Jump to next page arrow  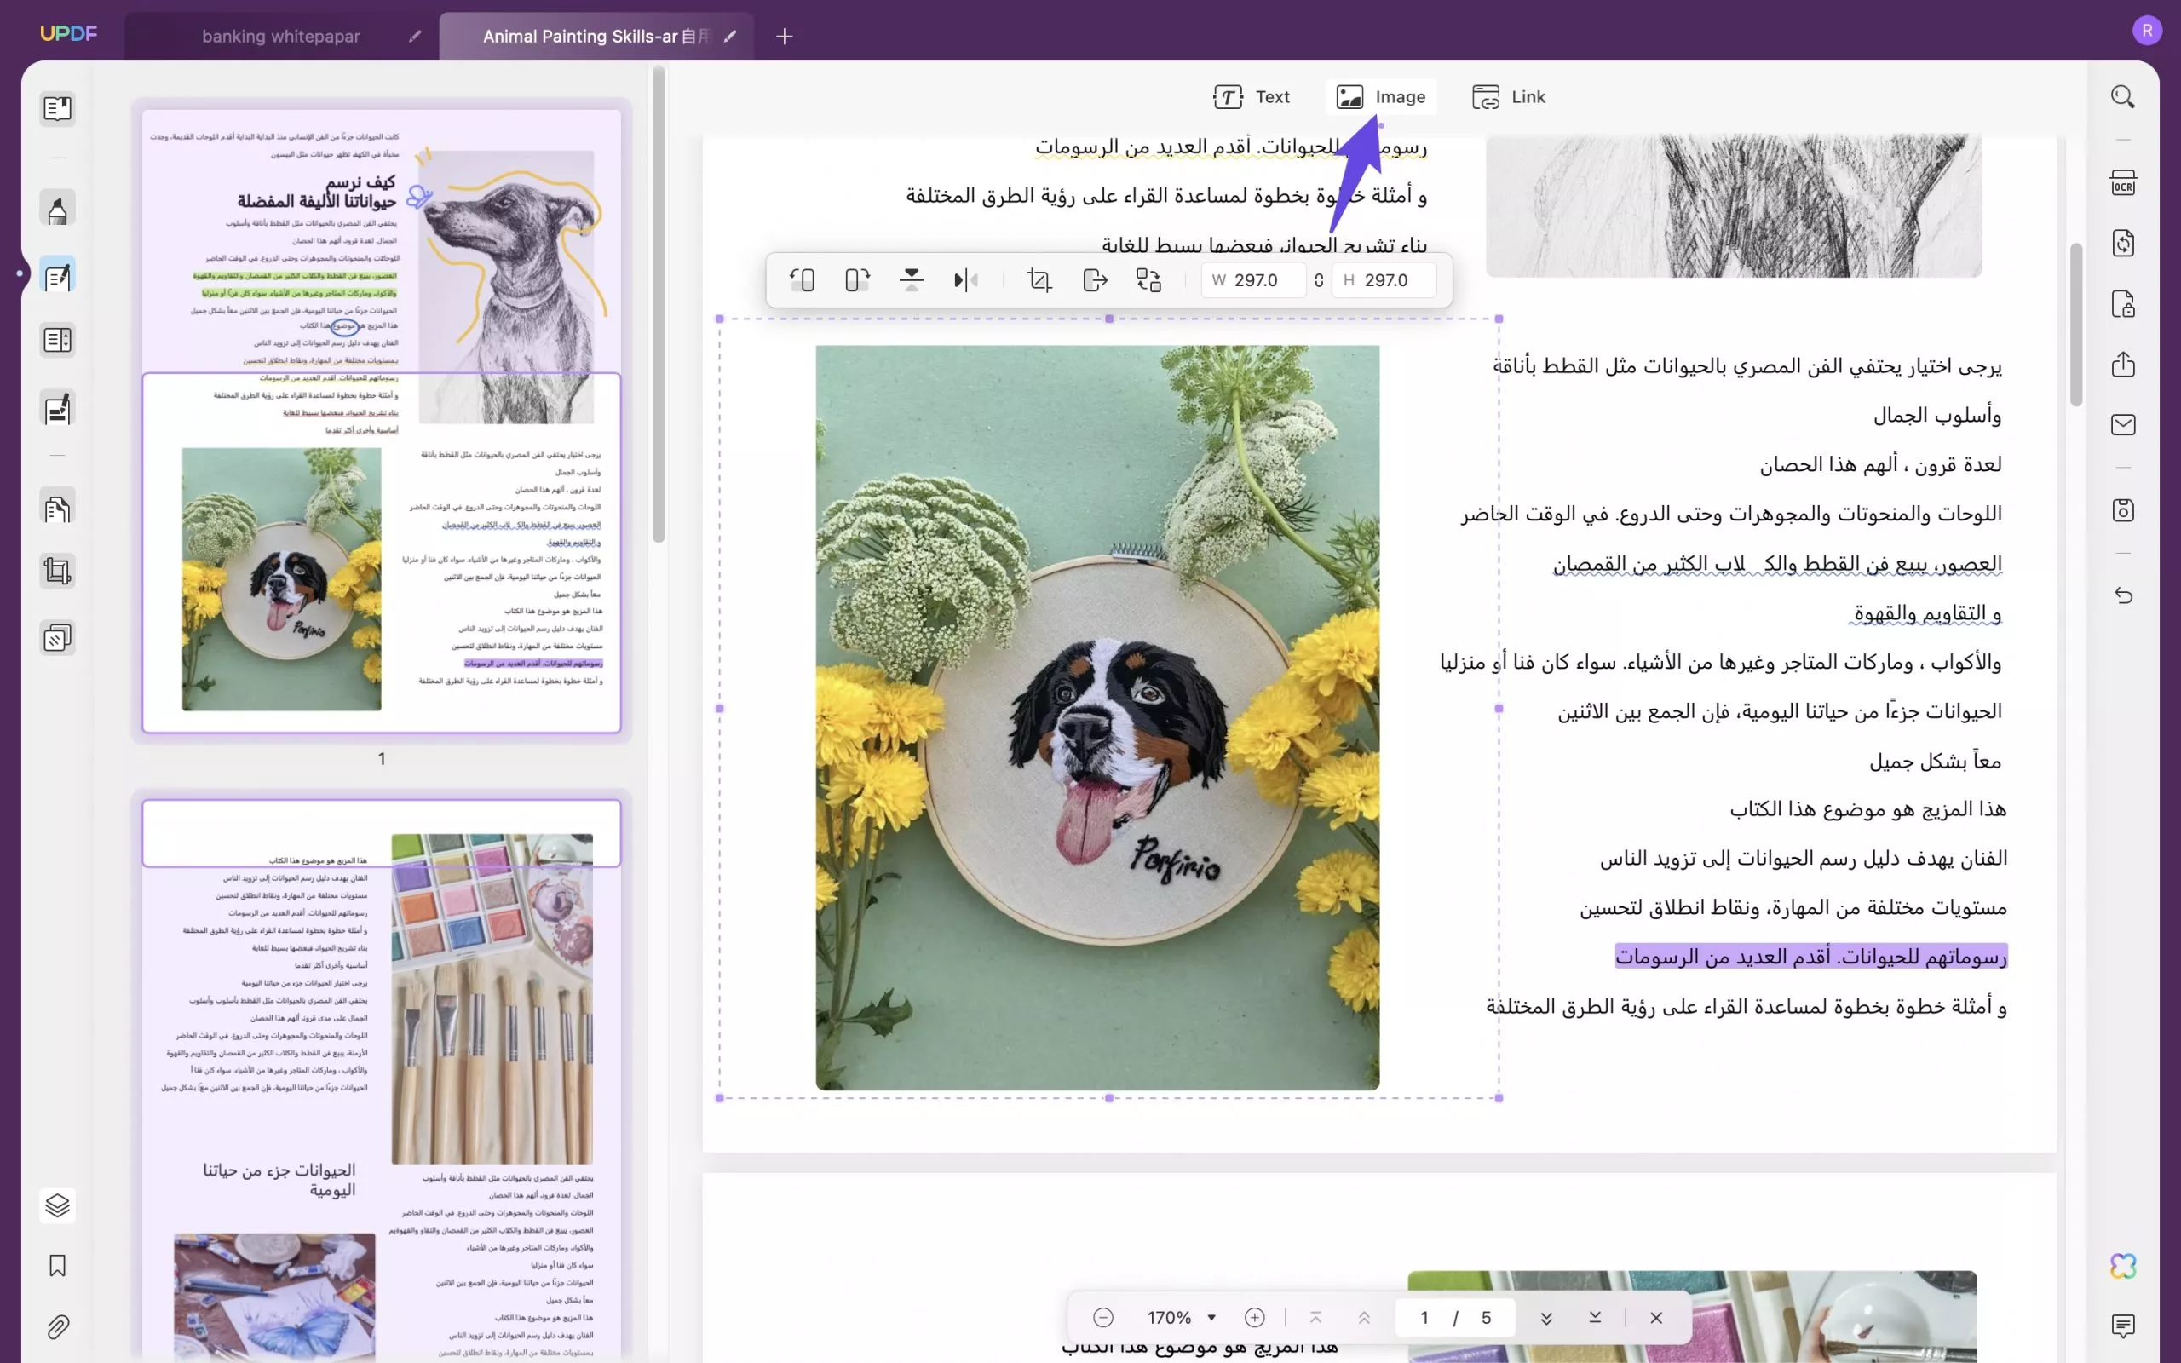coord(1545,1318)
